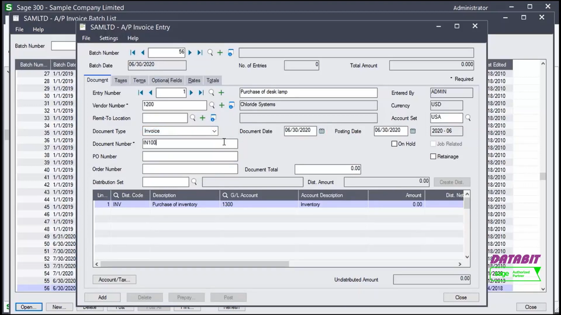
Task: Switch to the Document tab
Action: [98, 80]
